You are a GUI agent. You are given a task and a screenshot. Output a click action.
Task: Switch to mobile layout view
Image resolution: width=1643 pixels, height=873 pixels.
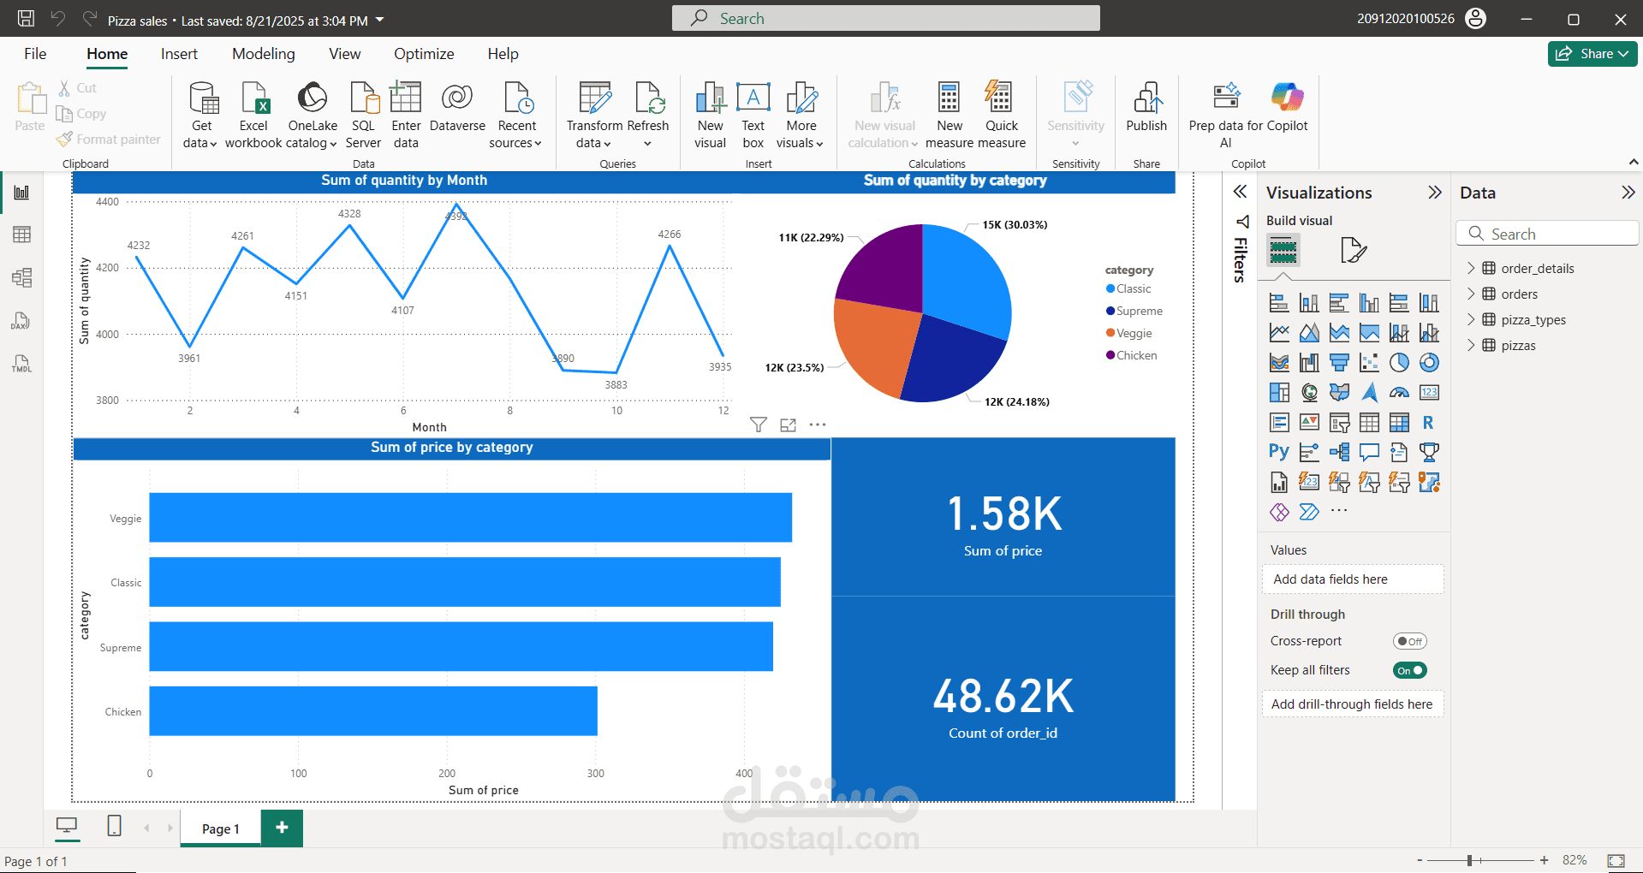pos(114,826)
